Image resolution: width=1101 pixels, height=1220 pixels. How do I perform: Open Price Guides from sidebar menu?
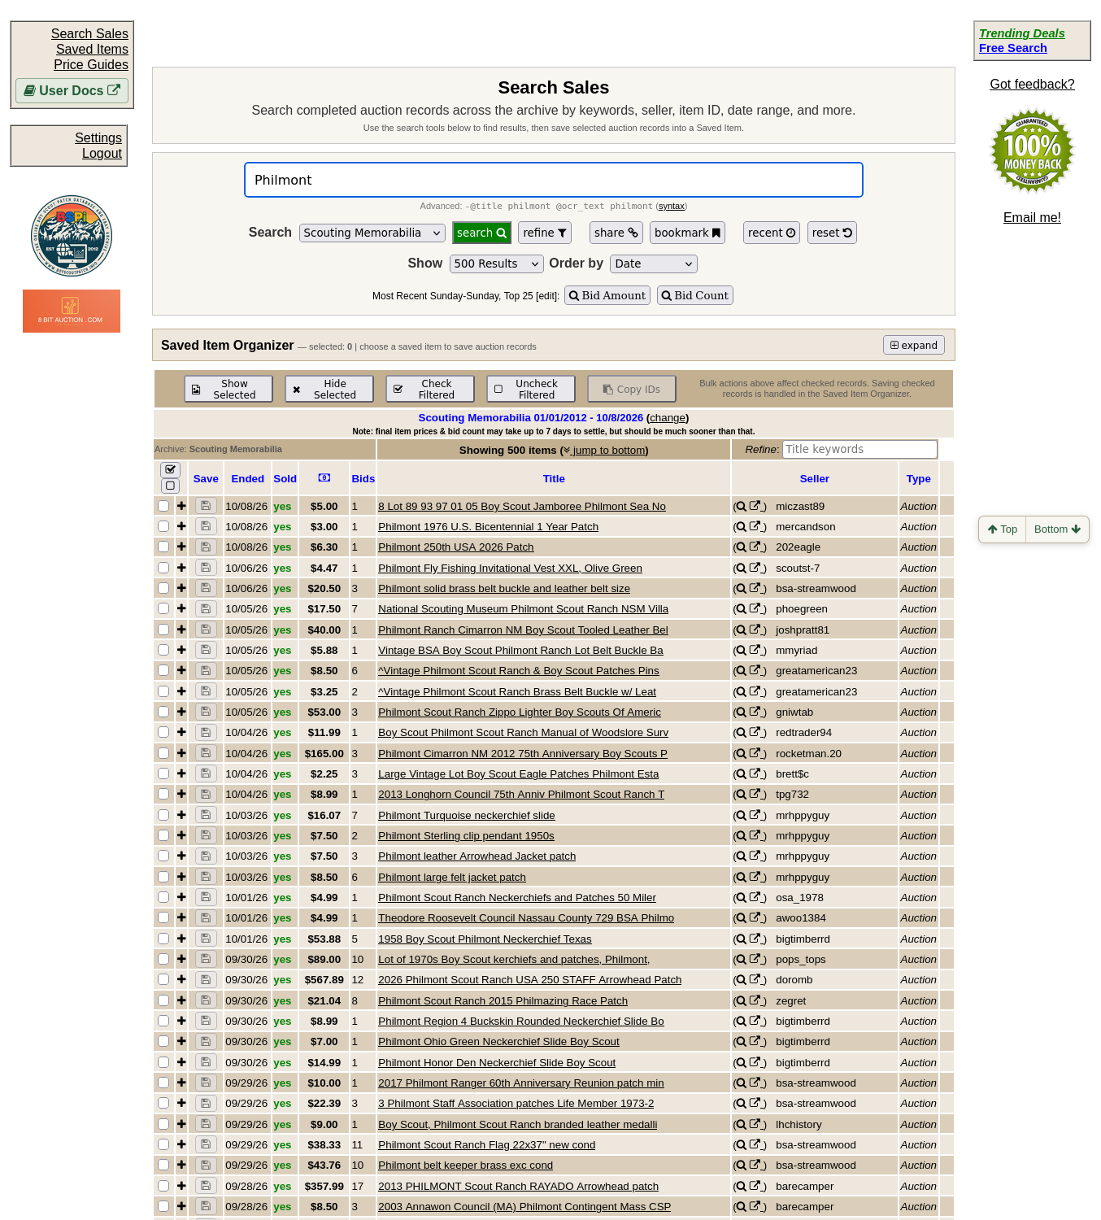pos(91,64)
